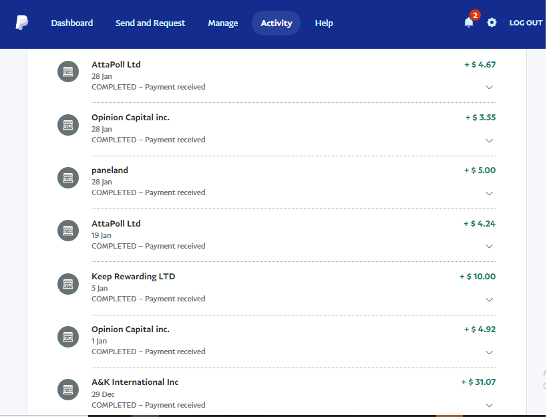The height and width of the screenshot is (417, 547).
Task: Click merchant icon for Opinion Capital 1 Jan
Action: click(x=68, y=337)
